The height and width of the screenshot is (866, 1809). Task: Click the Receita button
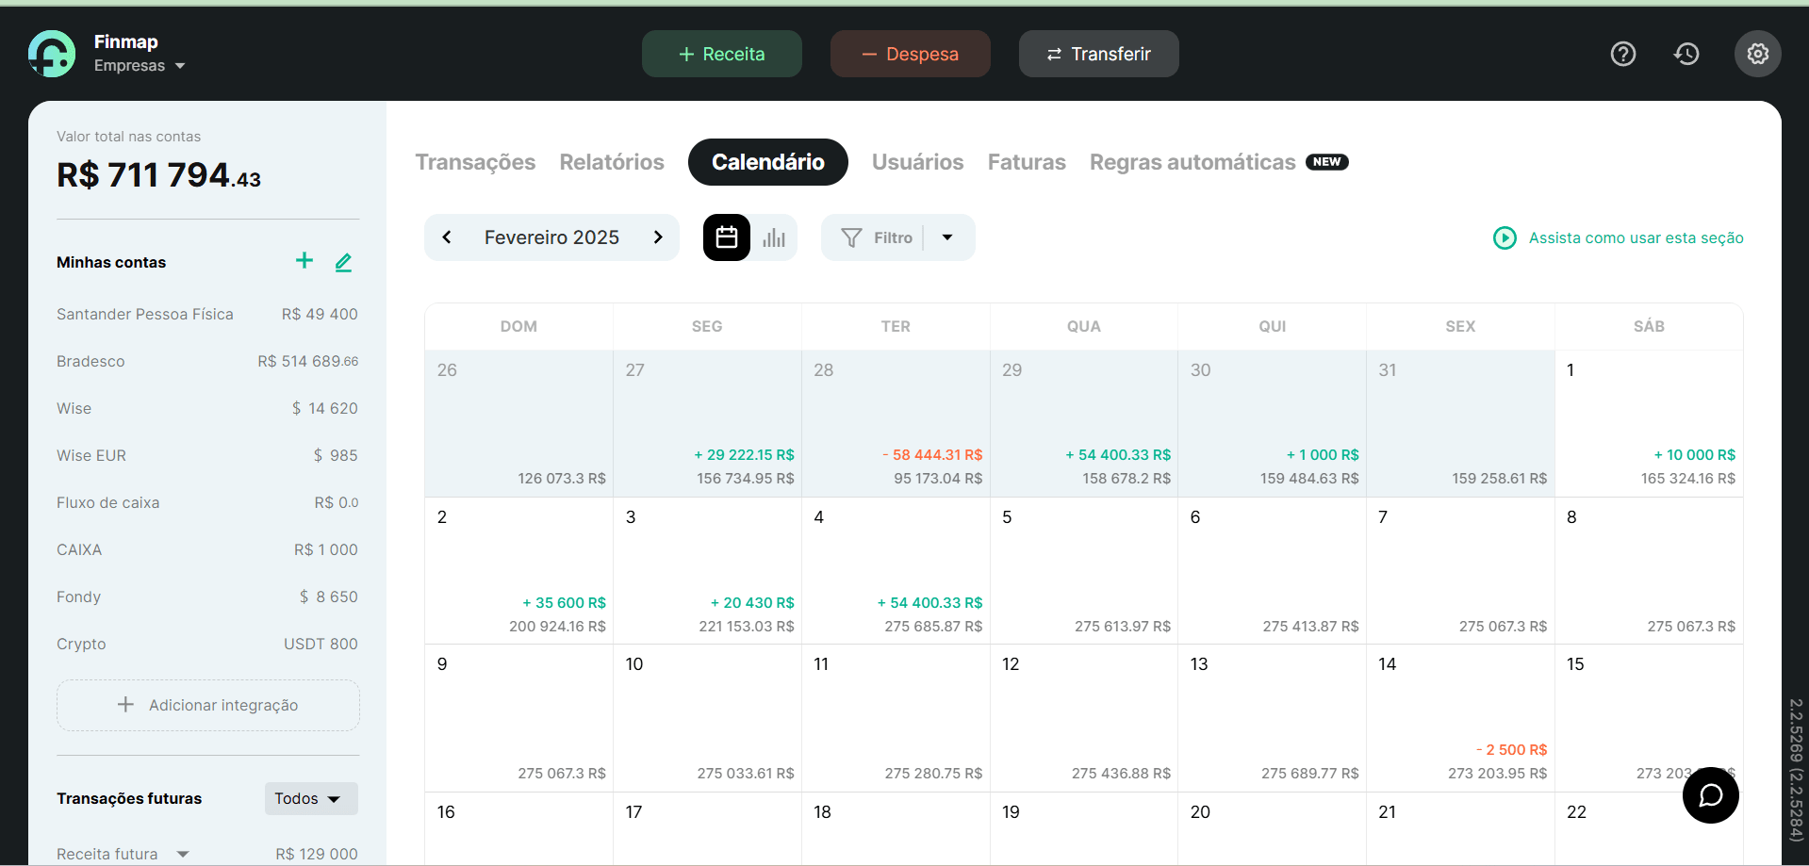[x=721, y=54]
